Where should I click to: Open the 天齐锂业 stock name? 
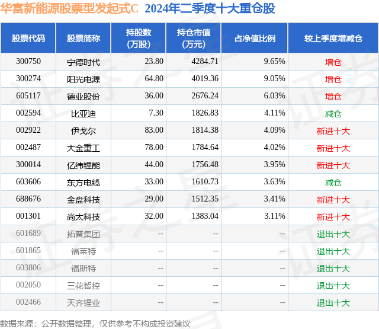coord(83,303)
